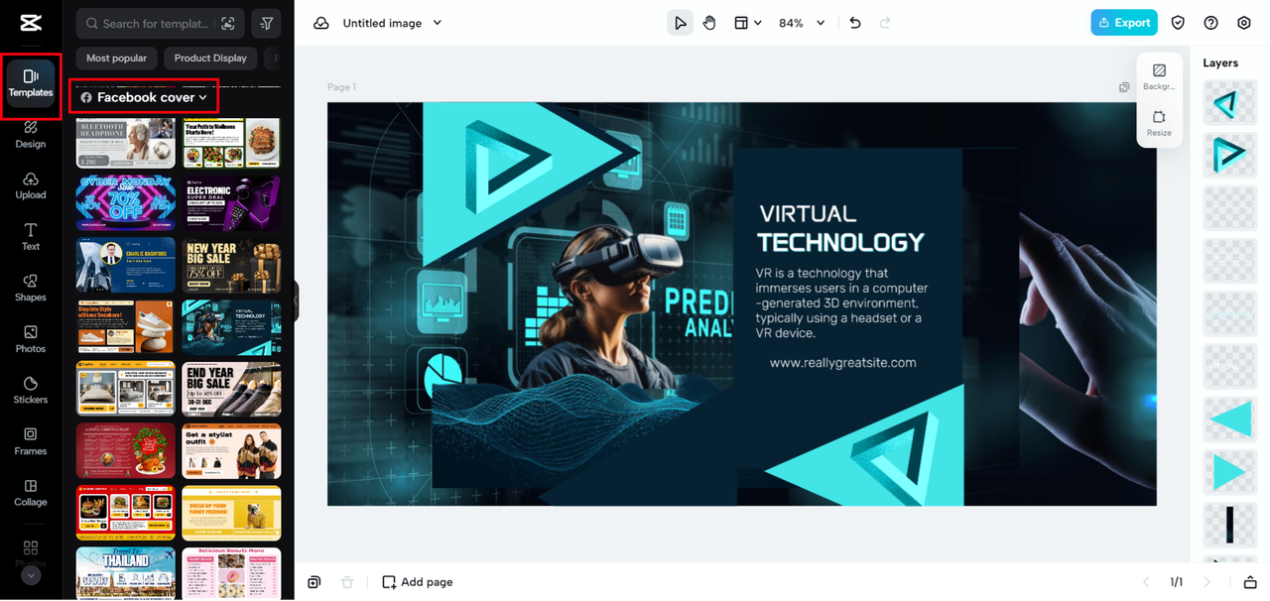
Task: Delete the page with trash icon
Action: pos(347,582)
